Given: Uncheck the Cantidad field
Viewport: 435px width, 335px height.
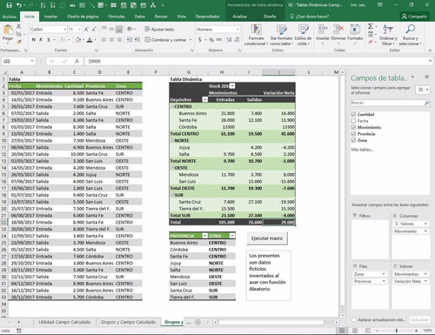Looking at the screenshot, I should click(353, 114).
